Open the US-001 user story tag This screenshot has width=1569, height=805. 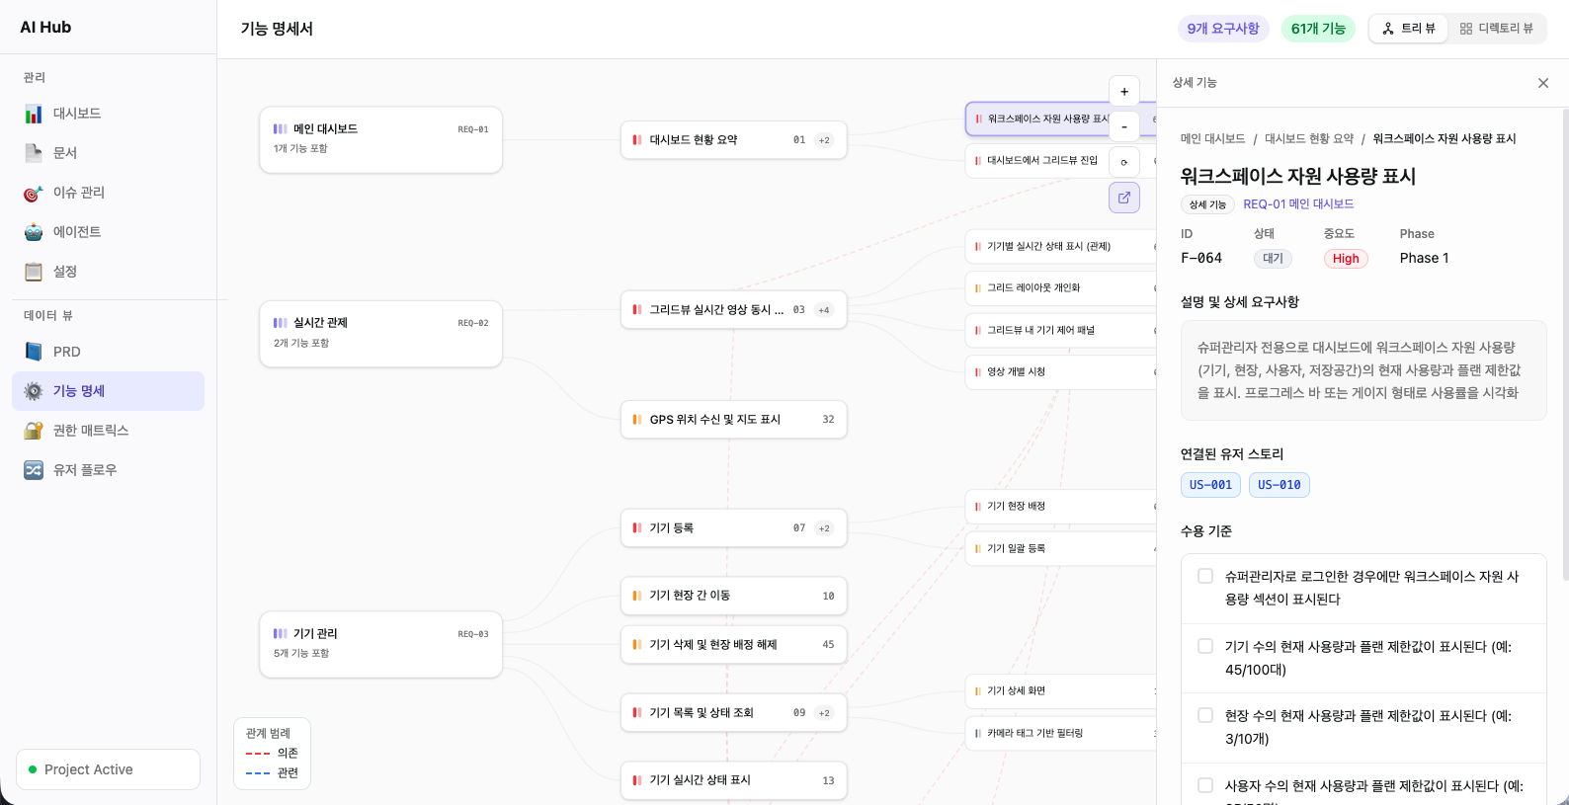1210,485
